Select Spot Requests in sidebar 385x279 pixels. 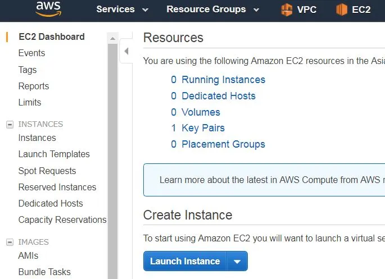(47, 171)
